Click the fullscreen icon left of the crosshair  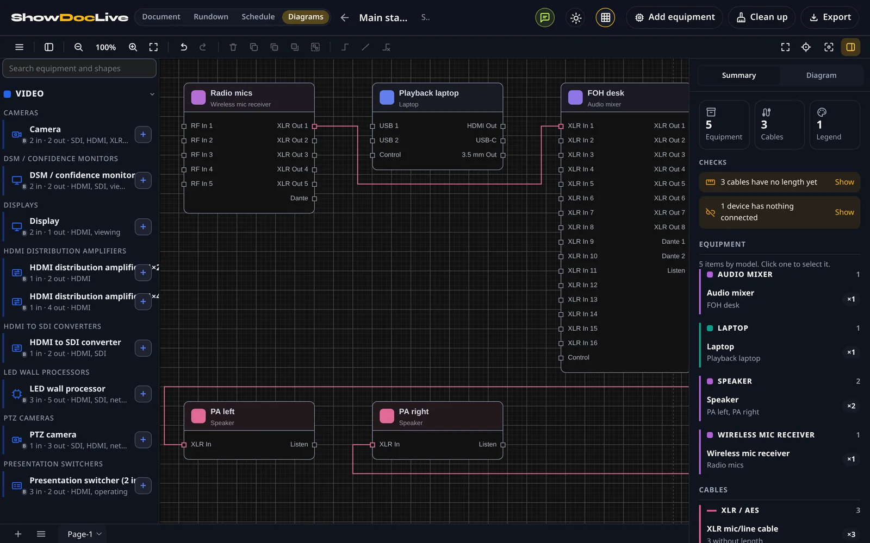(x=785, y=47)
